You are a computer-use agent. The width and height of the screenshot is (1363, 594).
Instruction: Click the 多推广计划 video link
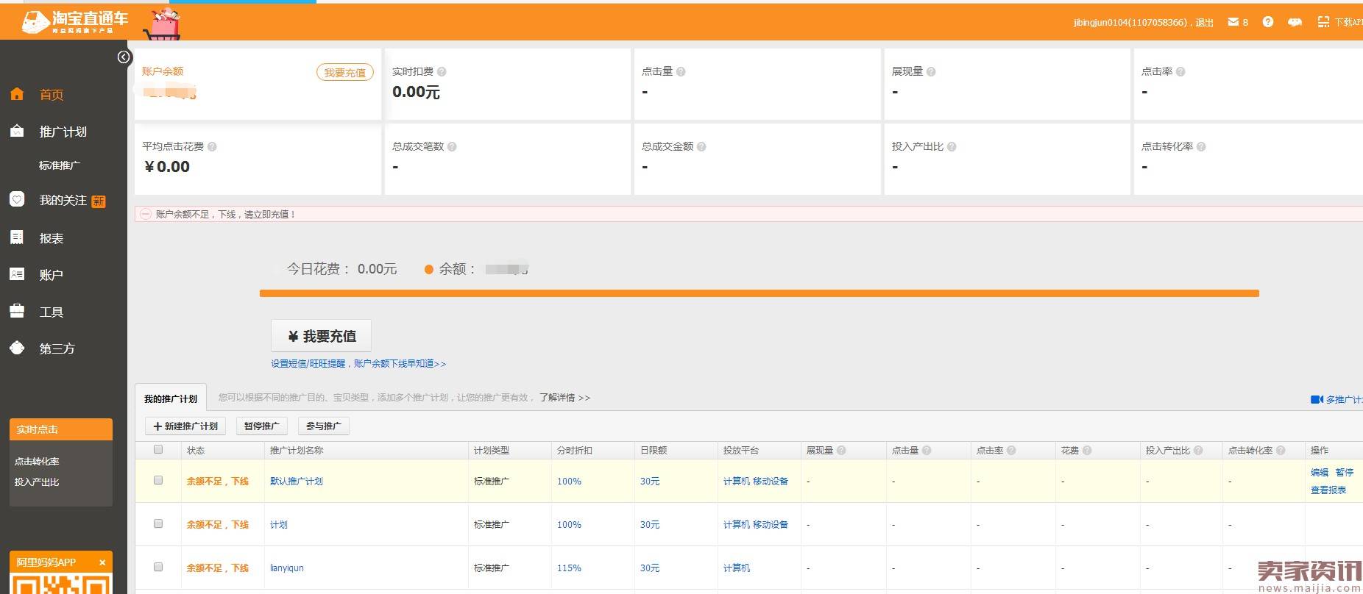pos(1337,399)
